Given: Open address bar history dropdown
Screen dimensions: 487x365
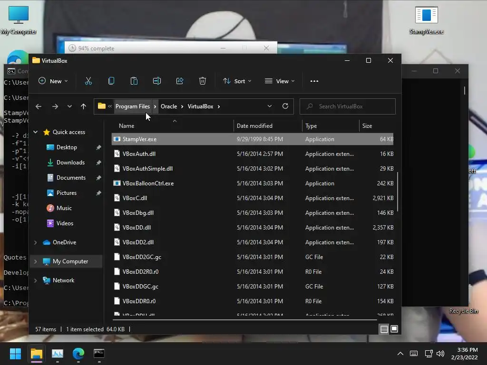Looking at the screenshot, I should pyautogui.click(x=270, y=106).
